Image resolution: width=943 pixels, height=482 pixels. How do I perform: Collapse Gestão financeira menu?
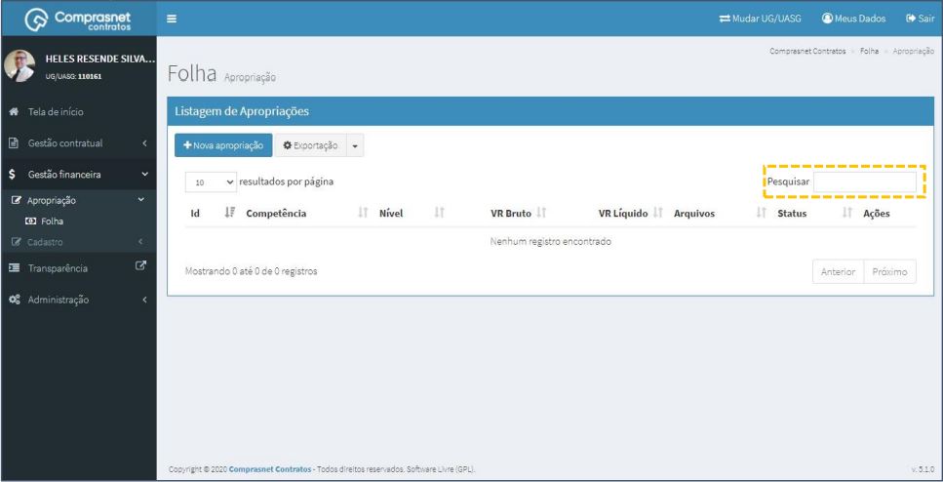[78, 175]
